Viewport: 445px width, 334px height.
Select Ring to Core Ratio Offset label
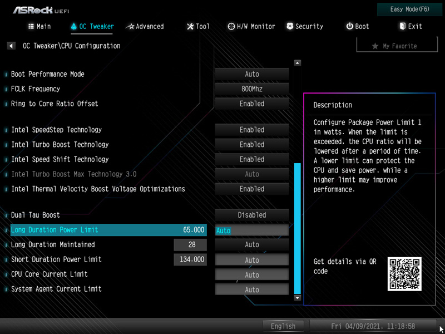55,104
